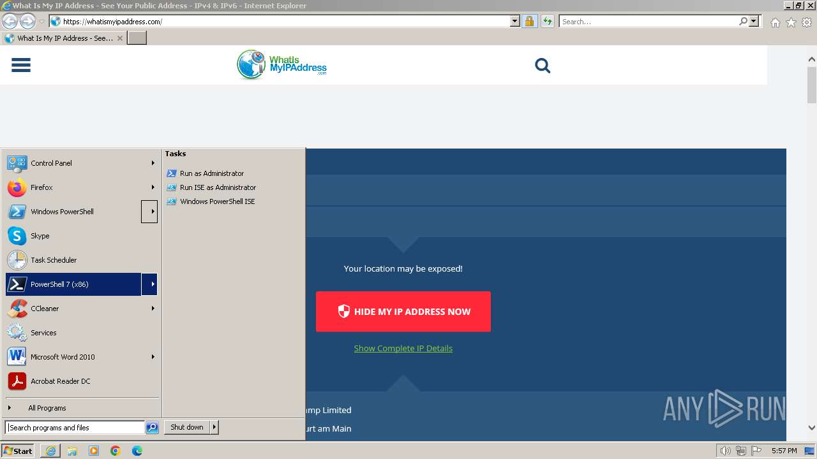Open a new tab
Screen dimensions: 817x459
click(x=137, y=38)
